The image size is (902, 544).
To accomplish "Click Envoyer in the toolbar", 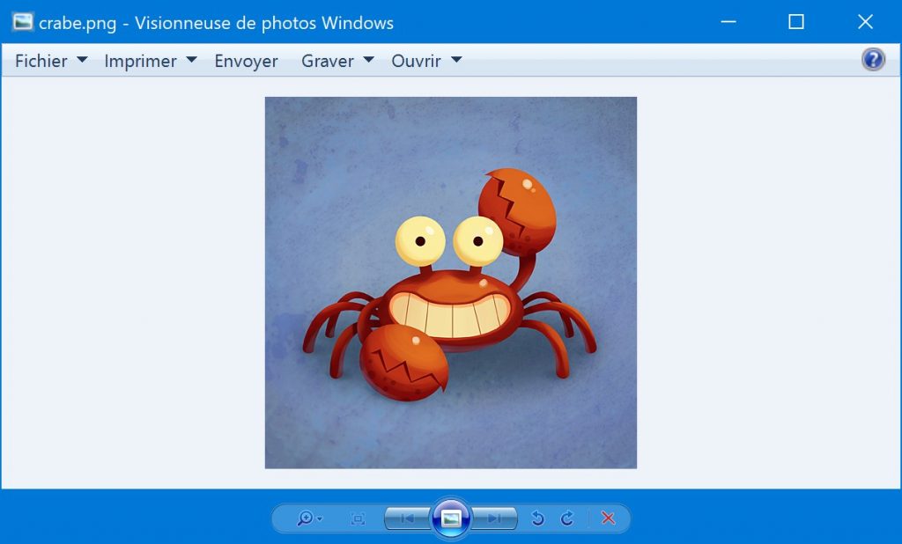I will coord(247,61).
